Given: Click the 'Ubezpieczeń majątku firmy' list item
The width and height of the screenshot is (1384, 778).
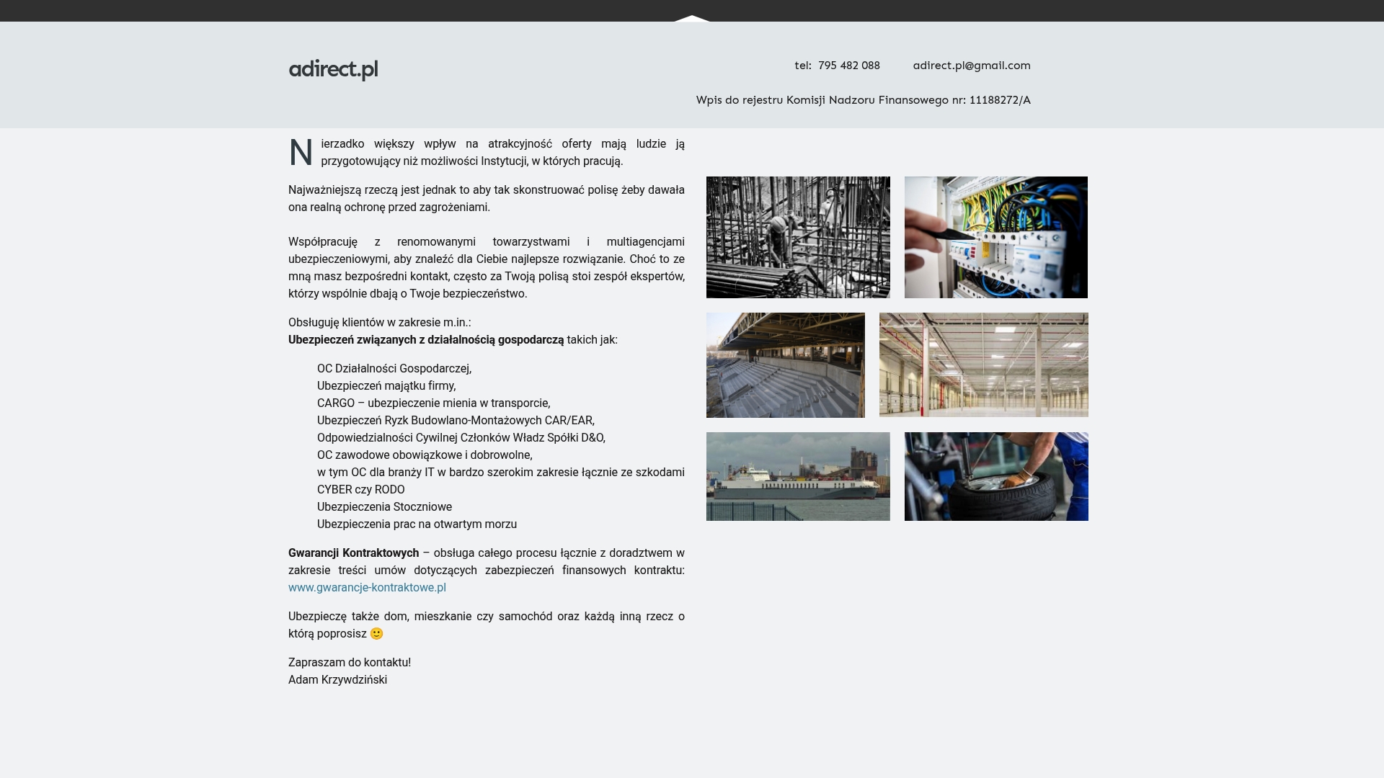Looking at the screenshot, I should pos(386,386).
